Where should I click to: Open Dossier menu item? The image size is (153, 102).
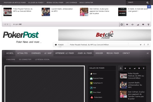click(99, 53)
